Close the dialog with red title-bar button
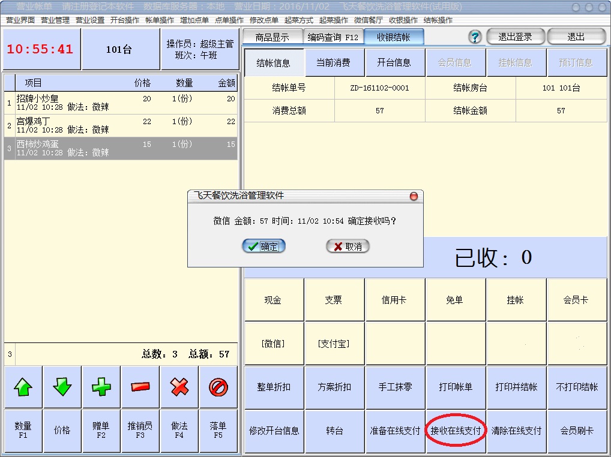The image size is (611, 457). tap(414, 196)
